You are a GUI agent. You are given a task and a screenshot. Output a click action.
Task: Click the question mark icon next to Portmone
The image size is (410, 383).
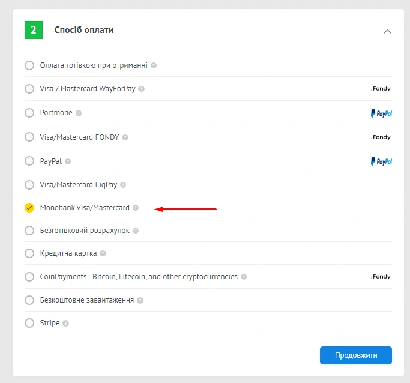(79, 113)
